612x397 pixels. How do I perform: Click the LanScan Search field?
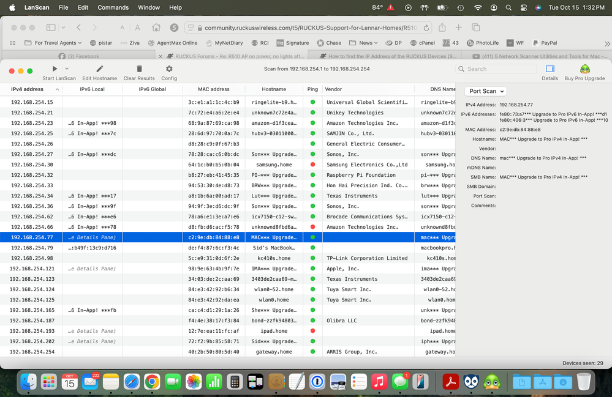point(496,69)
